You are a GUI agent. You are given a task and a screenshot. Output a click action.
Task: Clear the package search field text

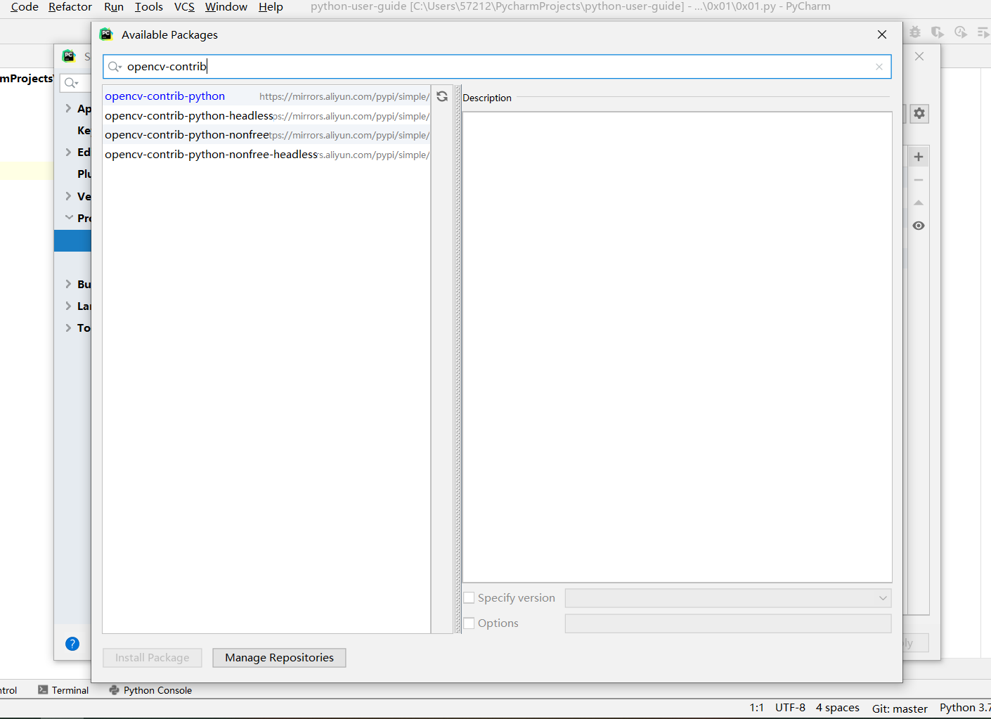879,67
